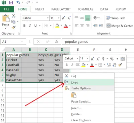This screenshot has height=123, width=134.
Task: Click the Insert Function fx icon
Action: pos(56,42)
